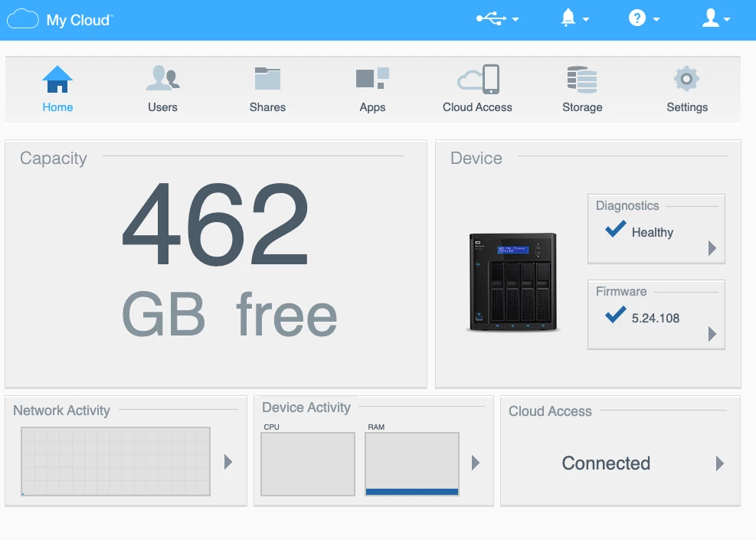Open the Help question-mark dropdown
Screen dimensions: 756x540
point(639,18)
